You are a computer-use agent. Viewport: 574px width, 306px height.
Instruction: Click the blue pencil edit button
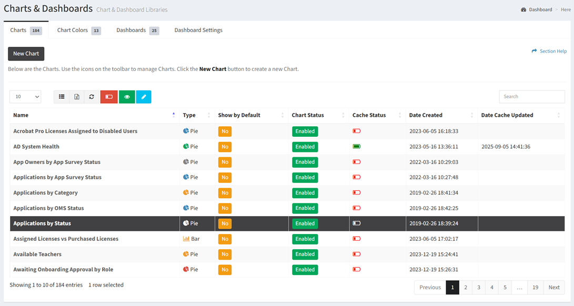pos(144,97)
